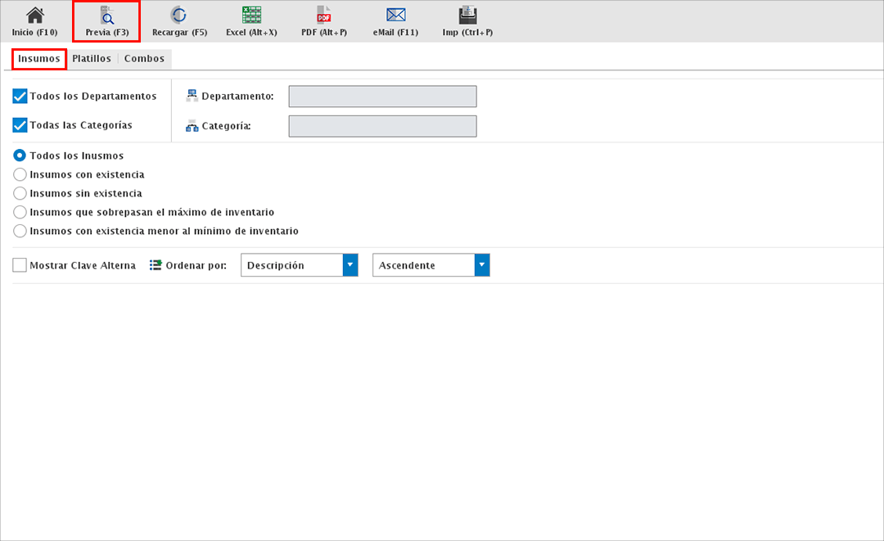The height and width of the screenshot is (541, 884).
Task: Click the Departamento input field
Action: [x=382, y=97]
